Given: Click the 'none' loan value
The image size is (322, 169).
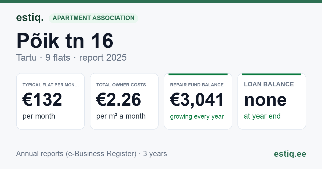Looking at the screenshot, I should click(265, 100).
